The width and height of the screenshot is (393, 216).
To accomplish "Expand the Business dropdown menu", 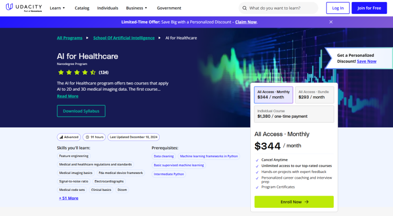I will [x=136, y=8].
